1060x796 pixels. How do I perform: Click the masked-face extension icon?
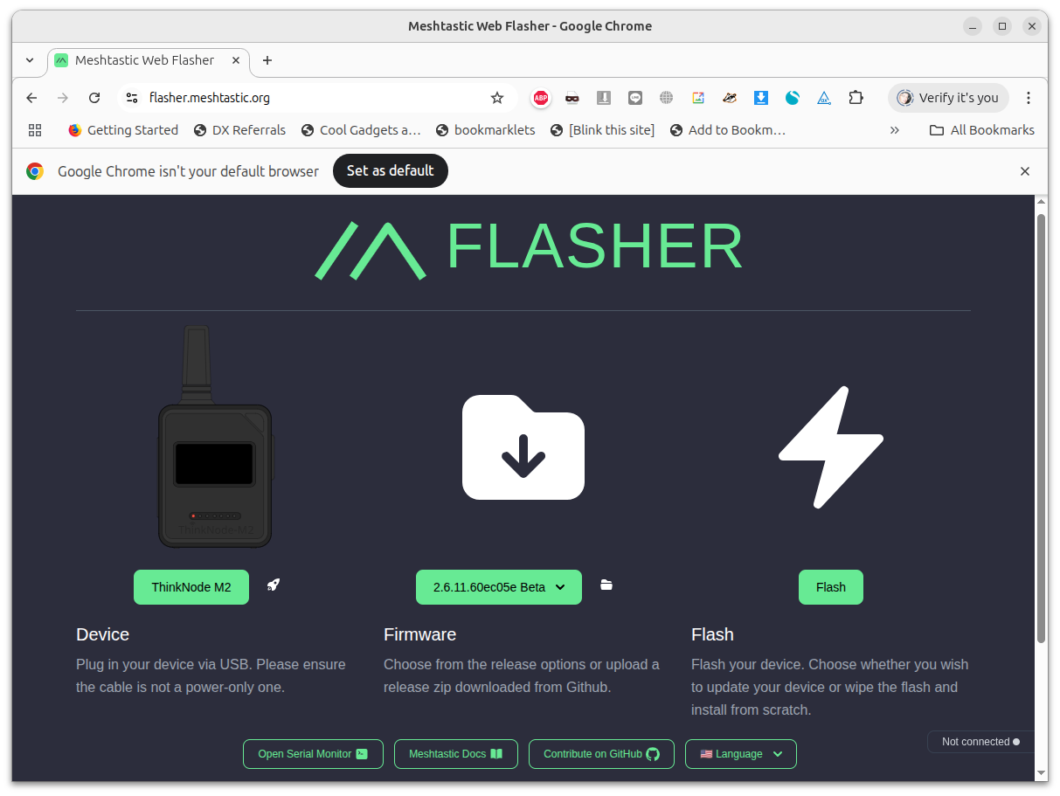click(572, 98)
